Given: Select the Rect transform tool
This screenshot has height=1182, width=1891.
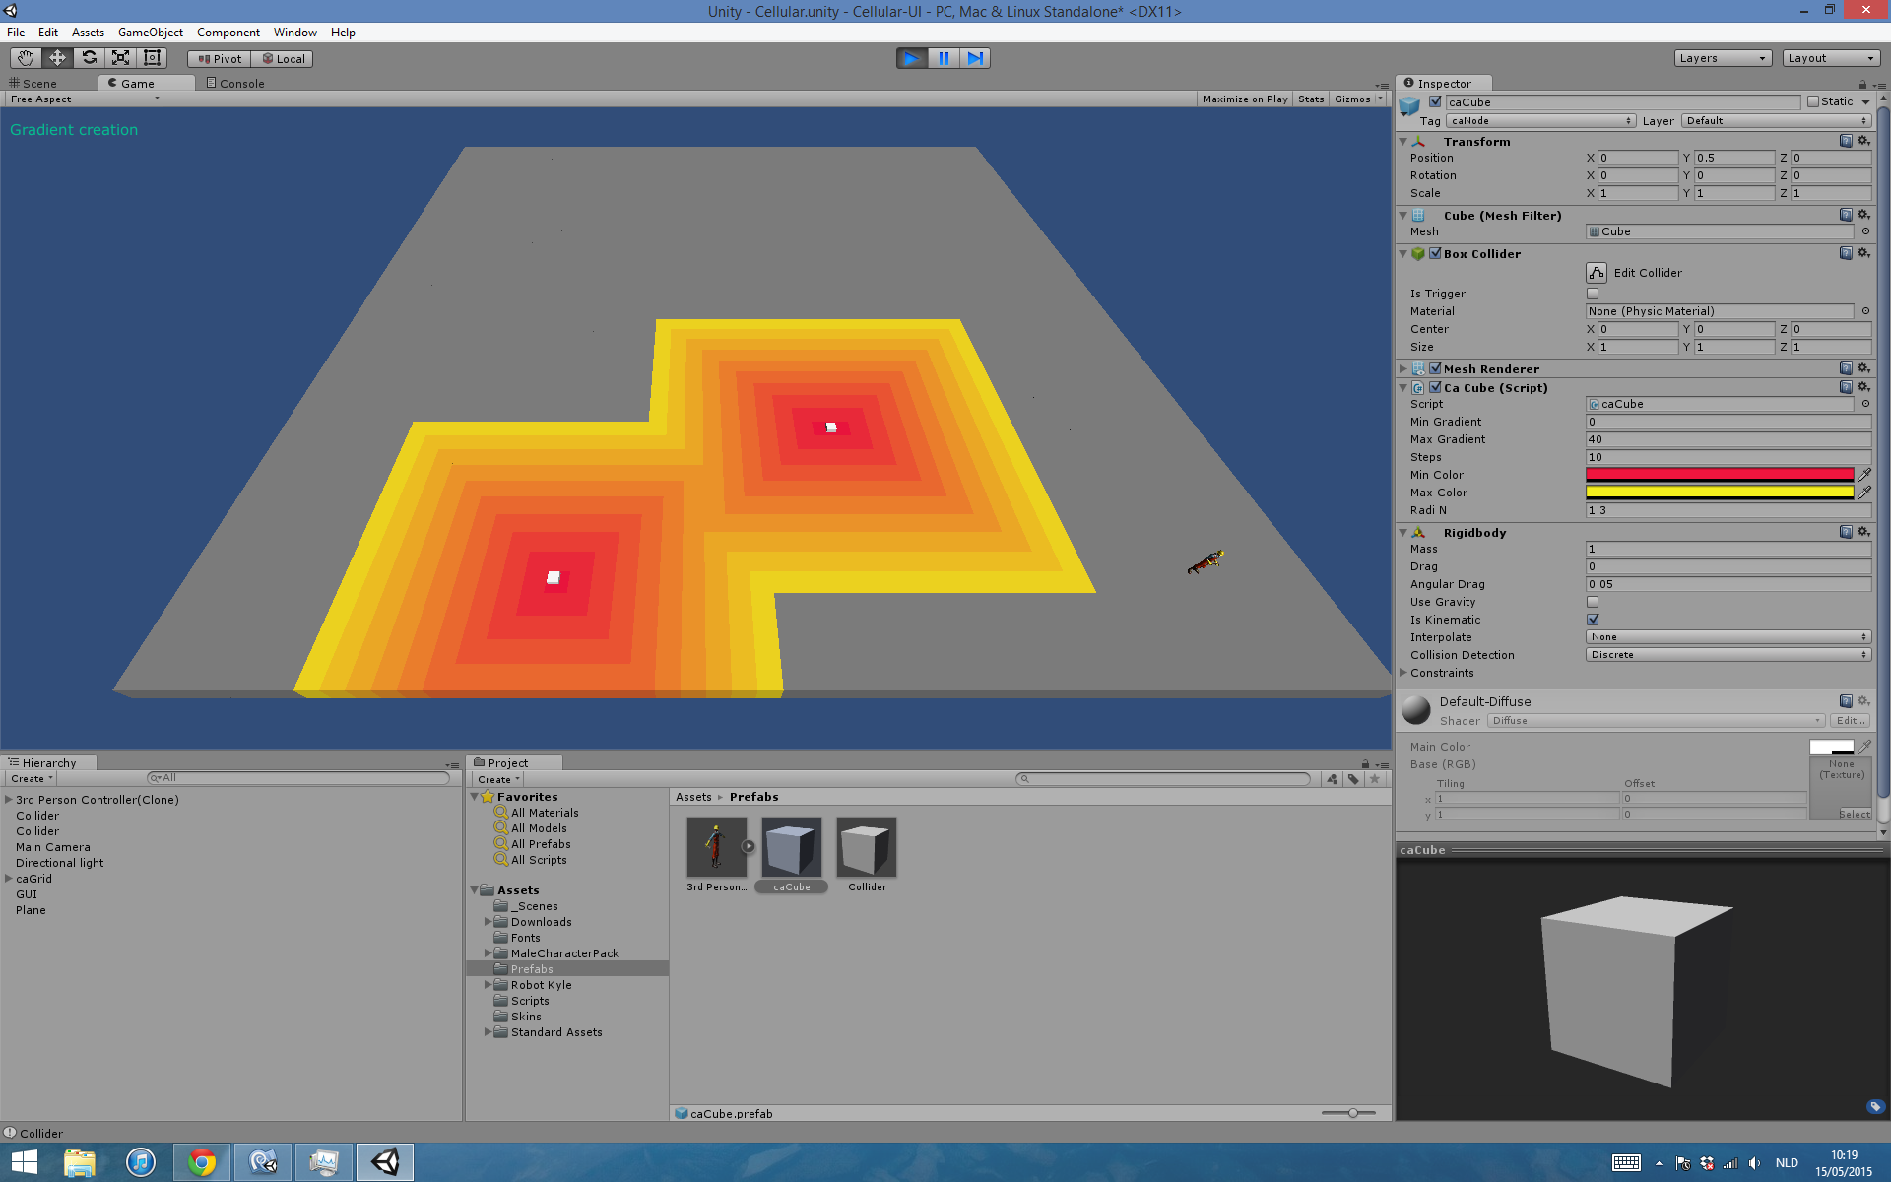Looking at the screenshot, I should [152, 58].
